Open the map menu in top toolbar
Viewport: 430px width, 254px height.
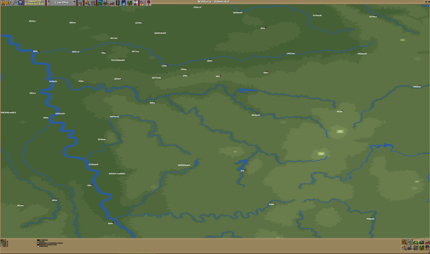tap(80, 3)
